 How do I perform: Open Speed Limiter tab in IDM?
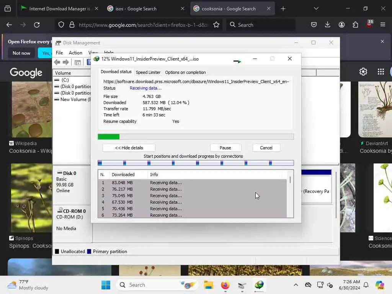pos(148,72)
